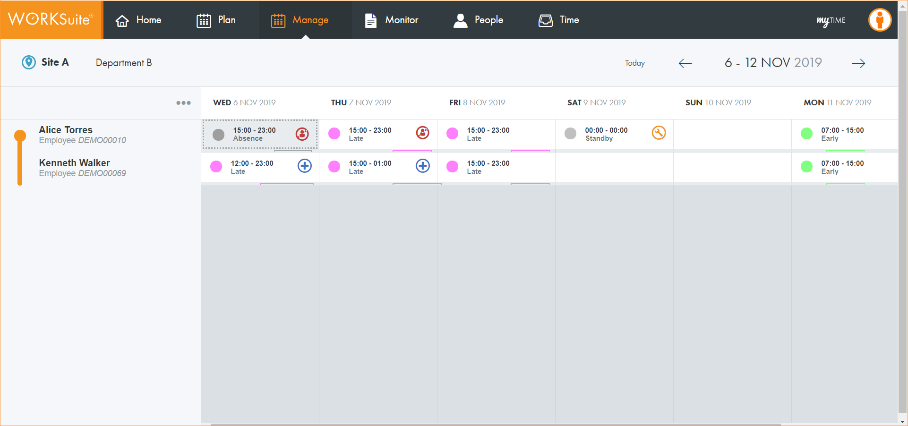Open the three-dots options menu

click(183, 103)
